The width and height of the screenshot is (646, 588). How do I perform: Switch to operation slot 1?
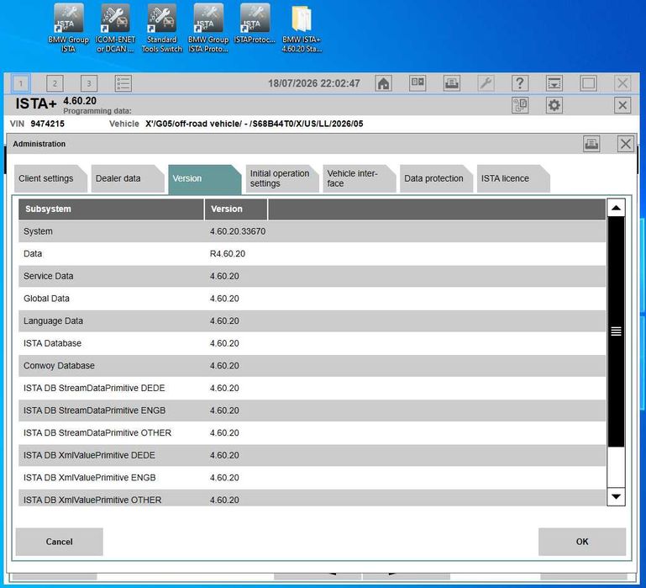pyautogui.click(x=21, y=84)
